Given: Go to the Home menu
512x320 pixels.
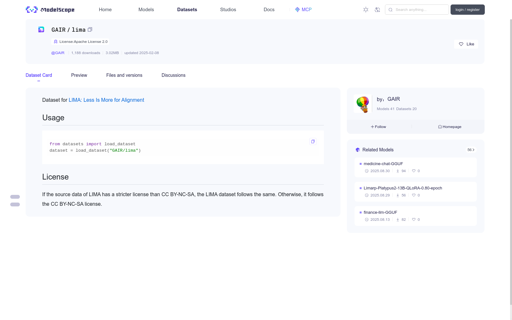Looking at the screenshot, I should [105, 10].
